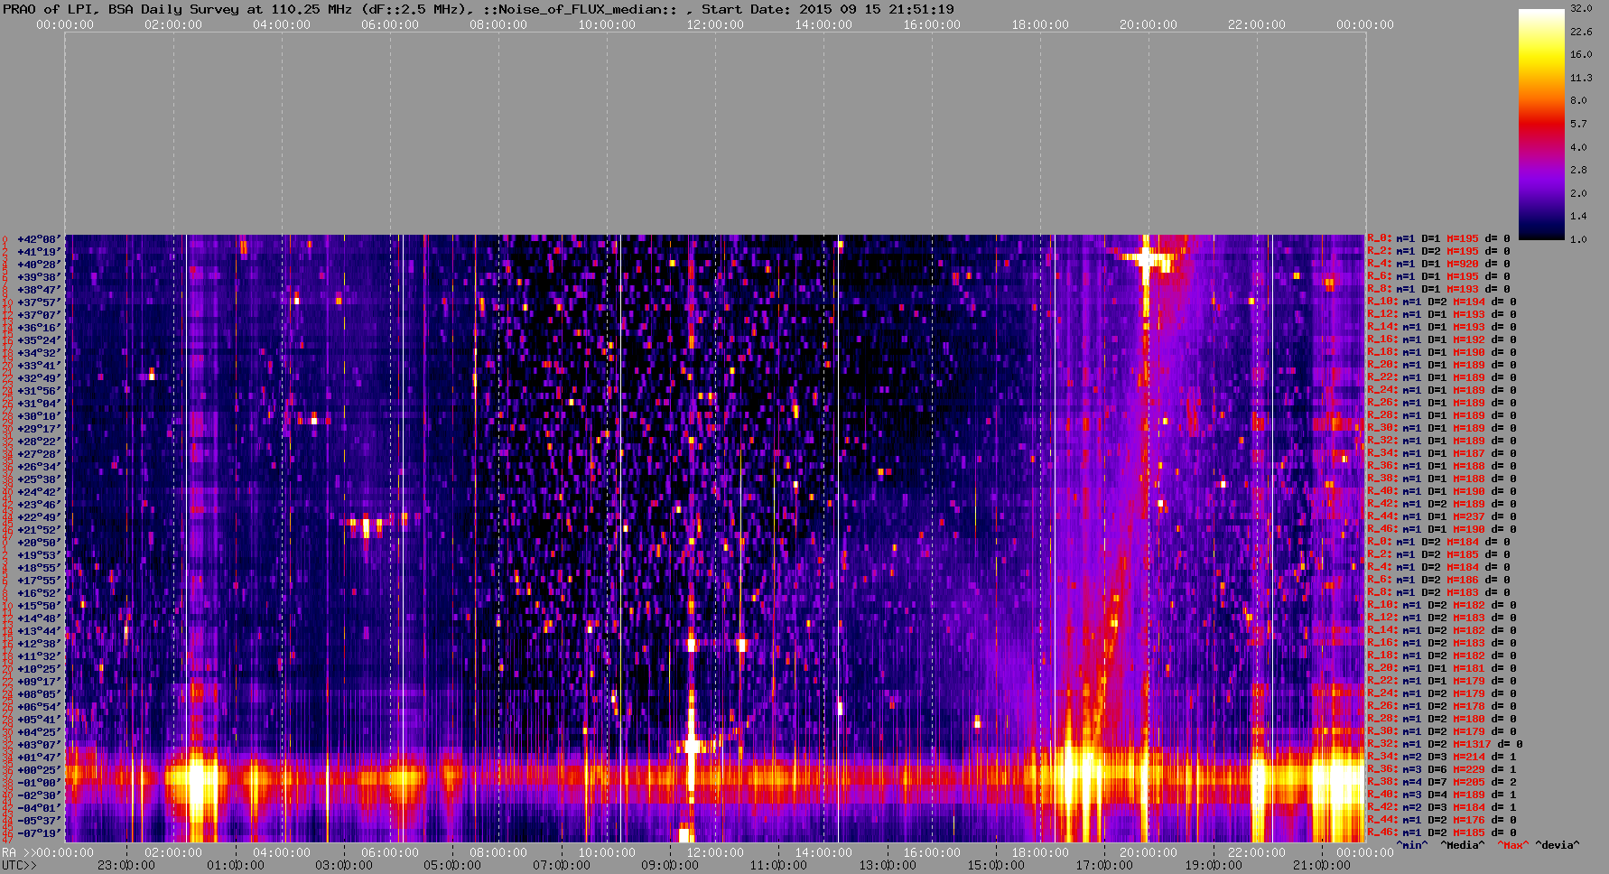
Task: Click the 15:00:00 UTC axis label
Action: (996, 865)
